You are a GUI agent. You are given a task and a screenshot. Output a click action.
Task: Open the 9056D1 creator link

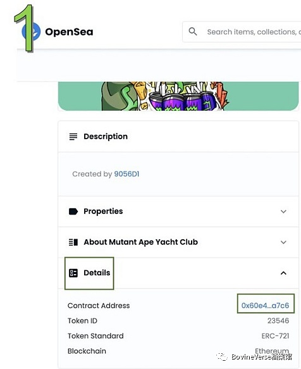126,174
